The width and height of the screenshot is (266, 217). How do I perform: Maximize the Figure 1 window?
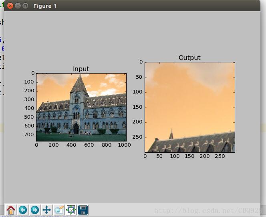[x=26, y=6]
